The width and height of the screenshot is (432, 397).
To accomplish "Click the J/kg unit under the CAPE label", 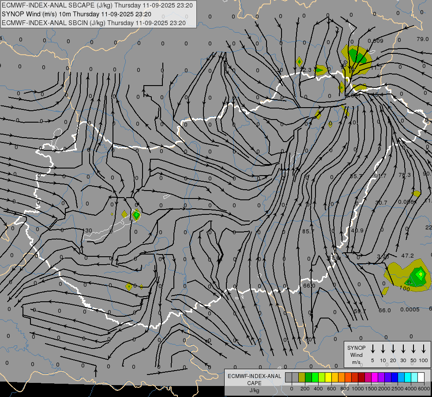I will click(254, 390).
